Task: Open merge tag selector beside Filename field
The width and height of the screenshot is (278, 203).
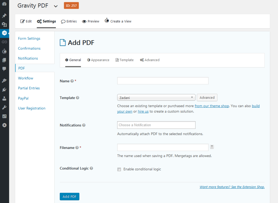Action: [212, 147]
